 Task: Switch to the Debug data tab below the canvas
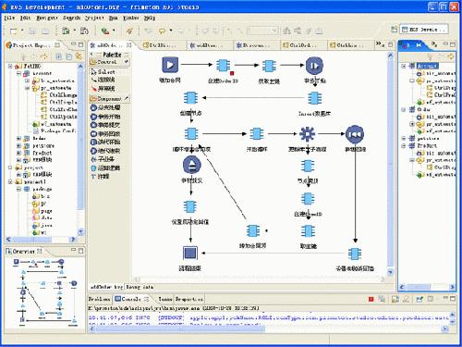coord(140,287)
